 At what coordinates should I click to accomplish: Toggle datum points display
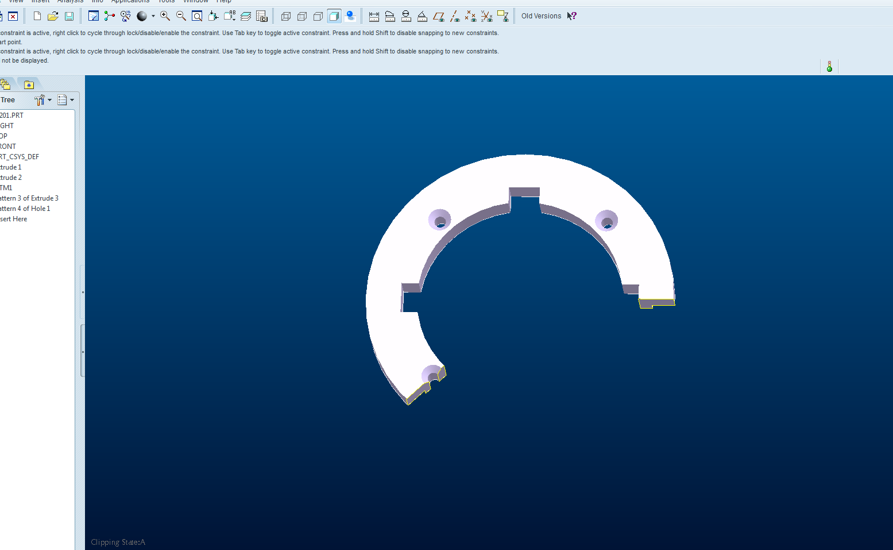(471, 16)
